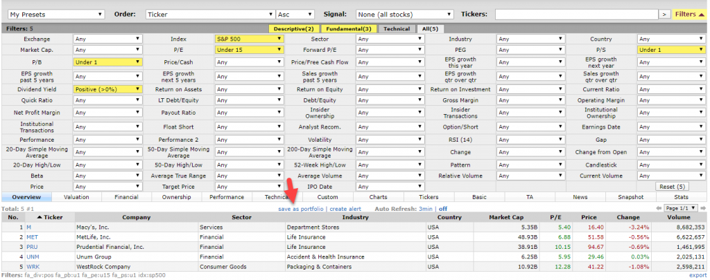The width and height of the screenshot is (710, 280).
Task: Select the Descriptive(2) filter tab
Action: (x=293, y=29)
